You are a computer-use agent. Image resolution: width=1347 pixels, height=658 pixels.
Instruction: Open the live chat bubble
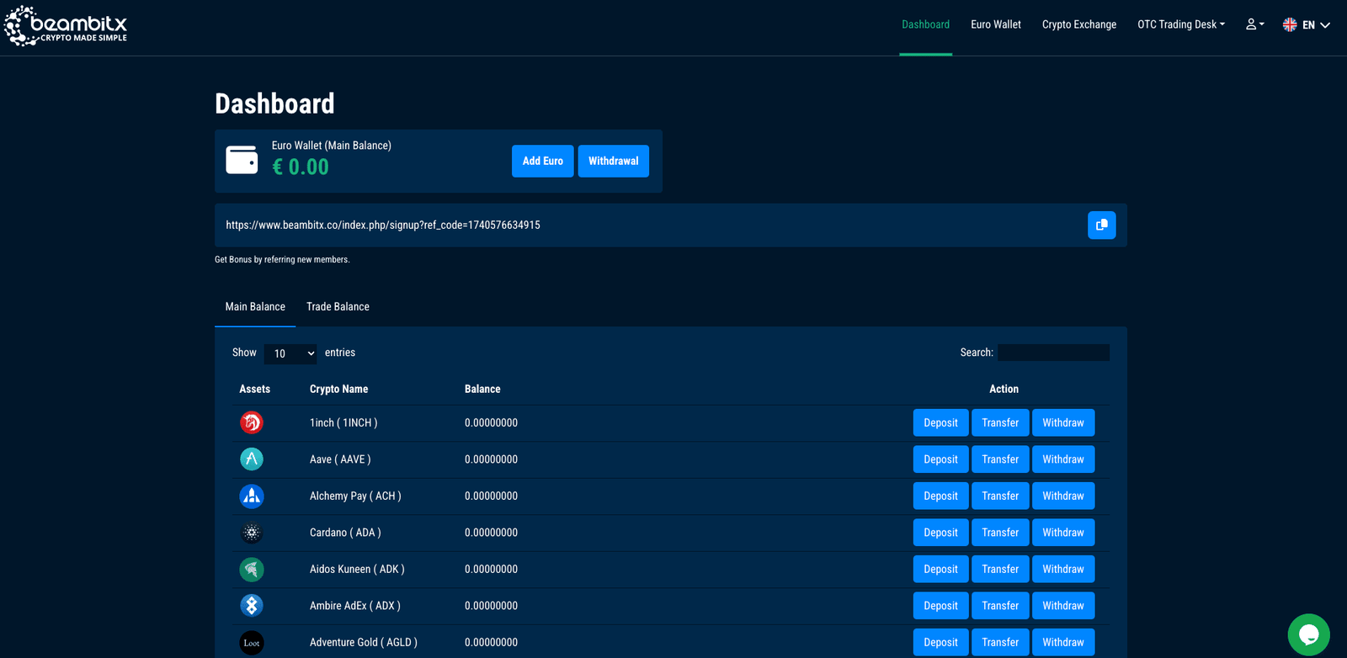pos(1308,634)
